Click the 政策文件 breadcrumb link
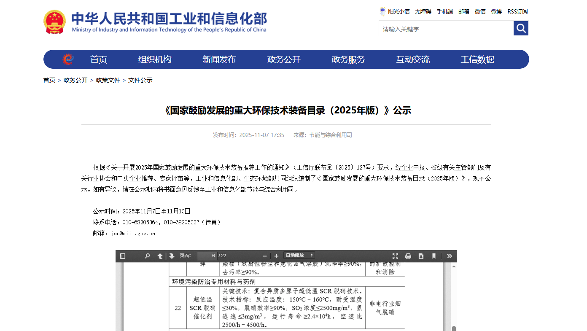Viewport: 587px width, 331px height. (x=108, y=80)
